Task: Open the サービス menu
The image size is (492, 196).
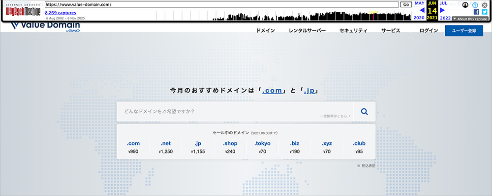Action: [x=391, y=31]
